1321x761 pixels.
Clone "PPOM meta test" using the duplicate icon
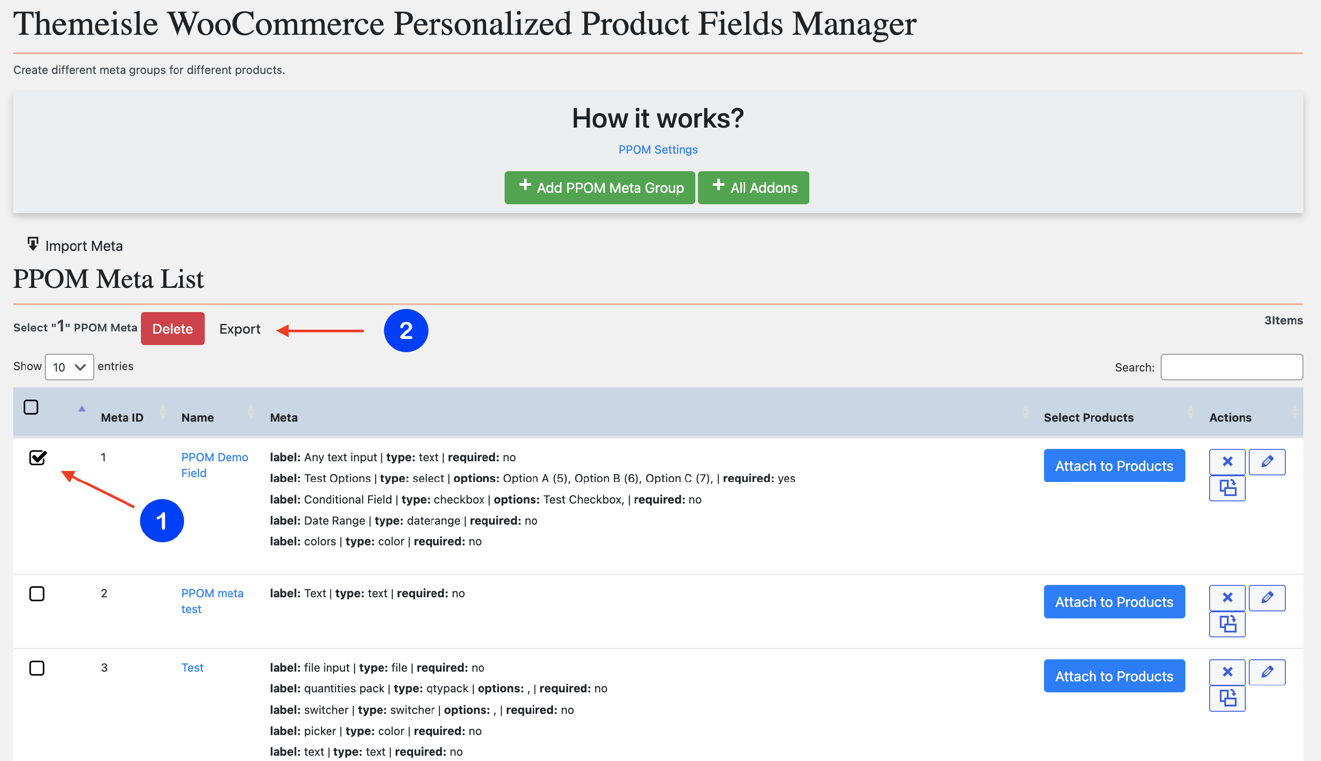pyautogui.click(x=1227, y=624)
